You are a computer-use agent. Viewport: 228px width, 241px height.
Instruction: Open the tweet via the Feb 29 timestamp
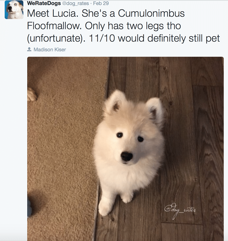click(101, 3)
